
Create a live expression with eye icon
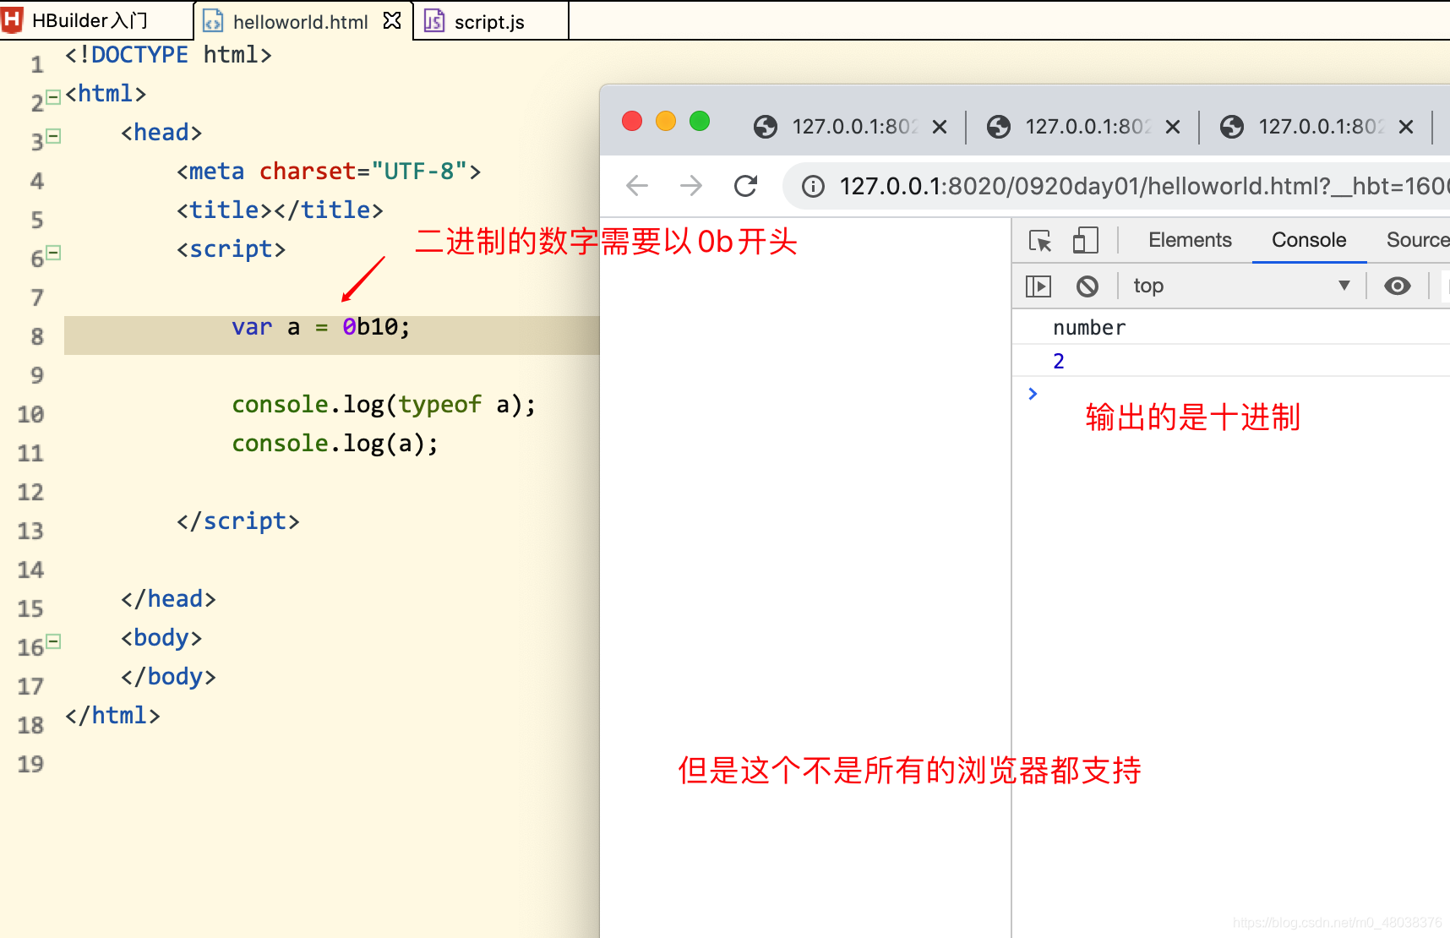[x=1398, y=286]
